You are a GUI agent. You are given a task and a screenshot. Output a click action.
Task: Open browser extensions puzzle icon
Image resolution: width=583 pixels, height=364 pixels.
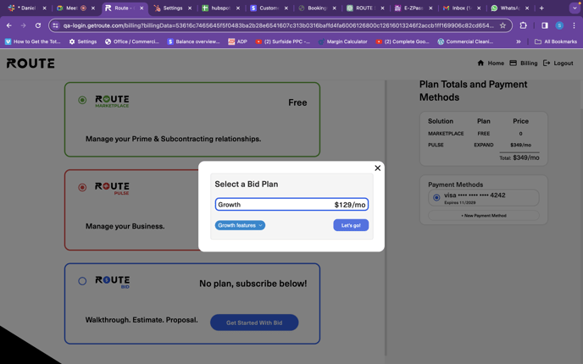[x=523, y=25]
